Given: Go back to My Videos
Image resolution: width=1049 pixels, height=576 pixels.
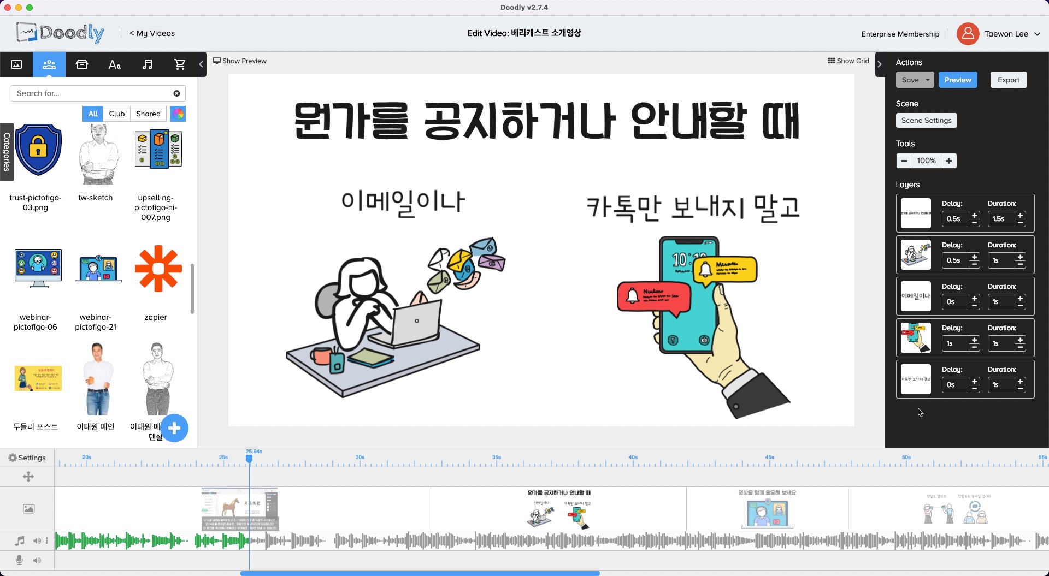Looking at the screenshot, I should tap(152, 33).
